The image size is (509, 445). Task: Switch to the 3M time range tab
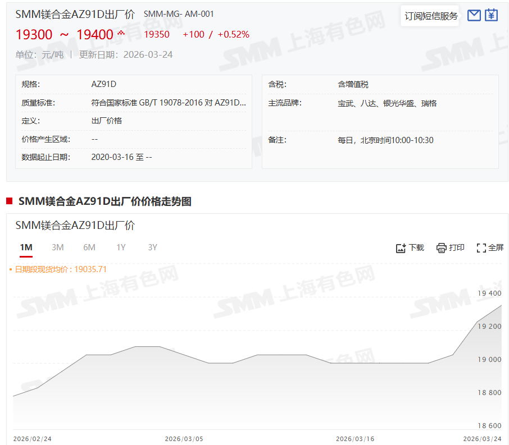(58, 247)
